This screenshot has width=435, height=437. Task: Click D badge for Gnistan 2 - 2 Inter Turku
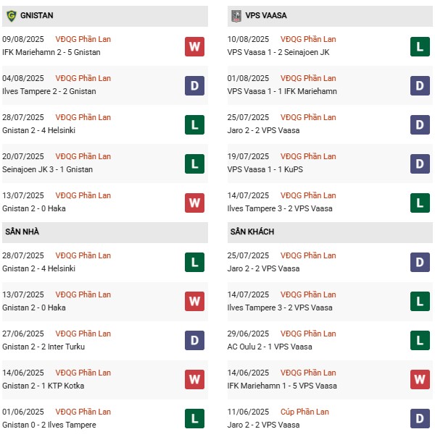click(x=194, y=341)
